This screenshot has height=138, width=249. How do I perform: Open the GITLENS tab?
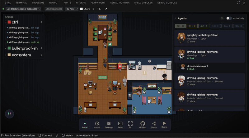[x=81, y=3]
